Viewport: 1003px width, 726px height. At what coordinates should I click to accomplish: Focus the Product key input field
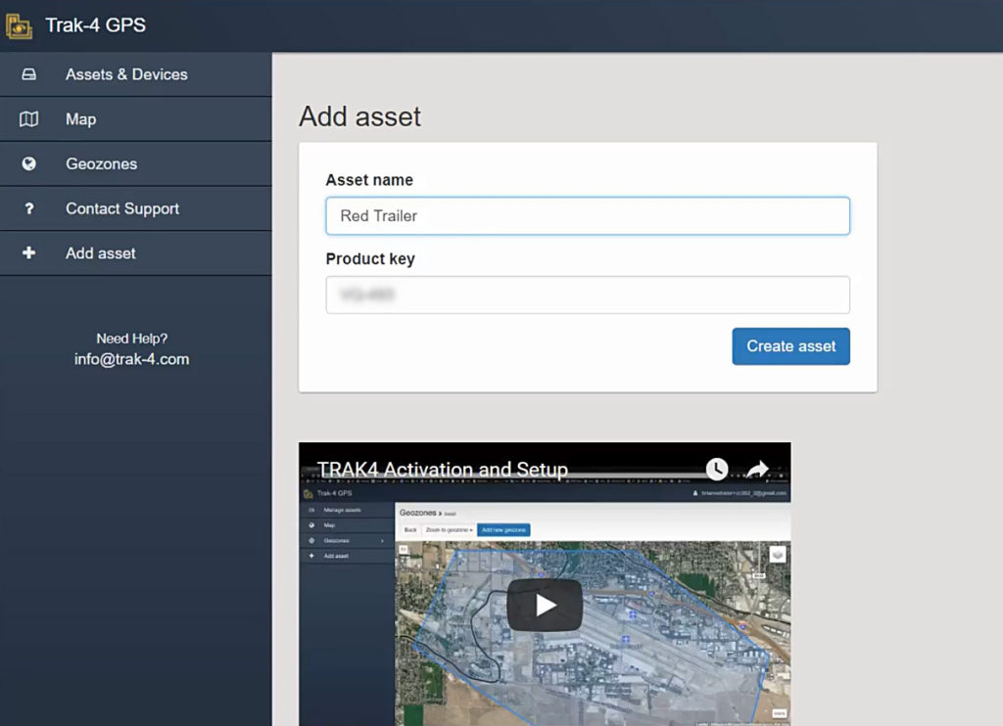(588, 295)
